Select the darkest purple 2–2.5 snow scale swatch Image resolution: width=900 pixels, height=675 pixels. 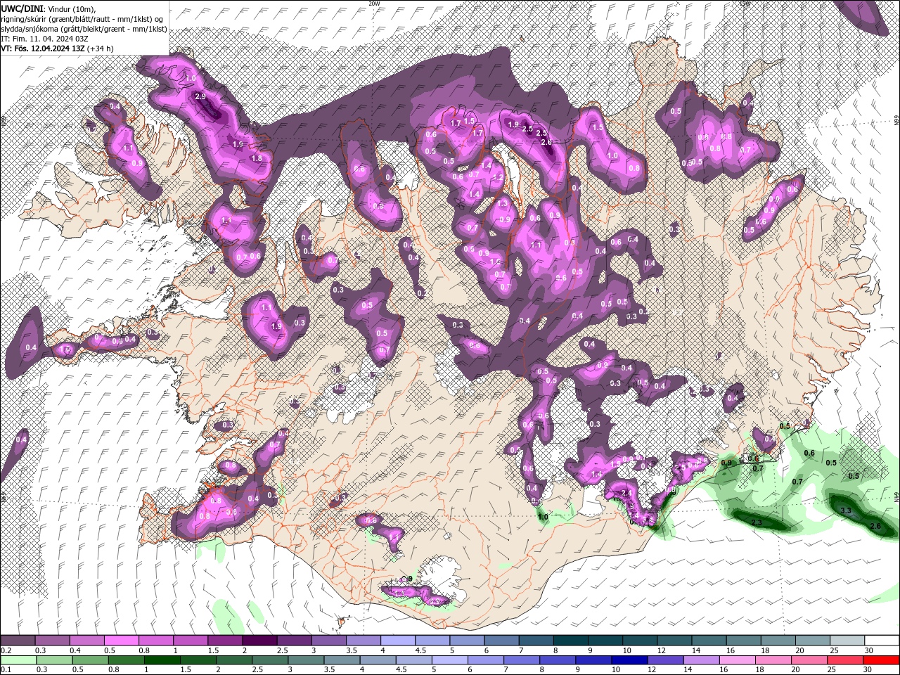pyautogui.click(x=259, y=641)
